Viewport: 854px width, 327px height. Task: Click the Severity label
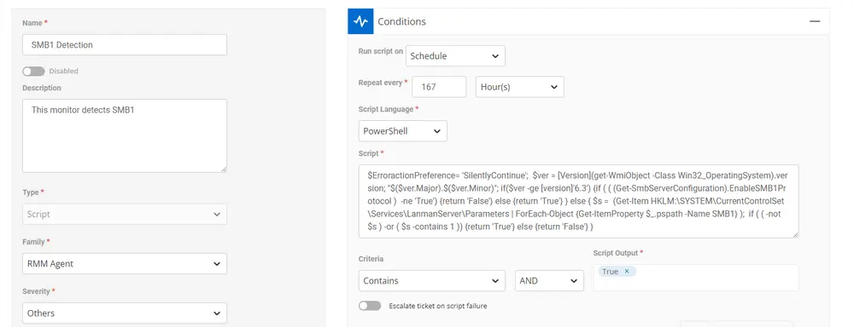click(x=36, y=292)
